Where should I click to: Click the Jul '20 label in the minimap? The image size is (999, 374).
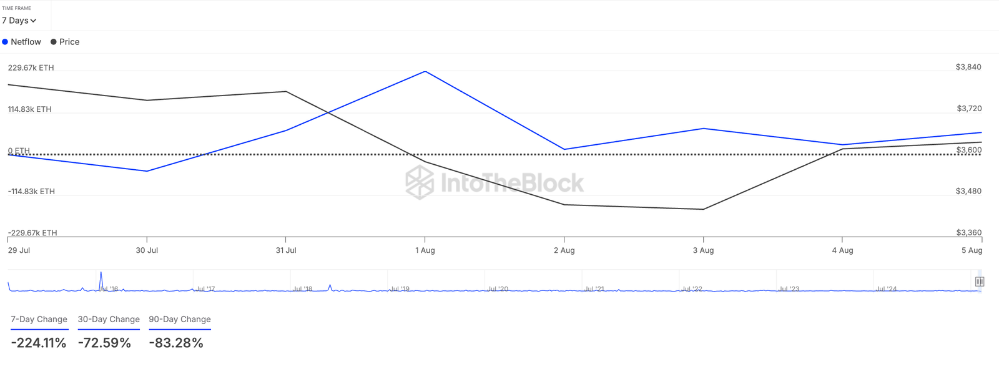(499, 288)
